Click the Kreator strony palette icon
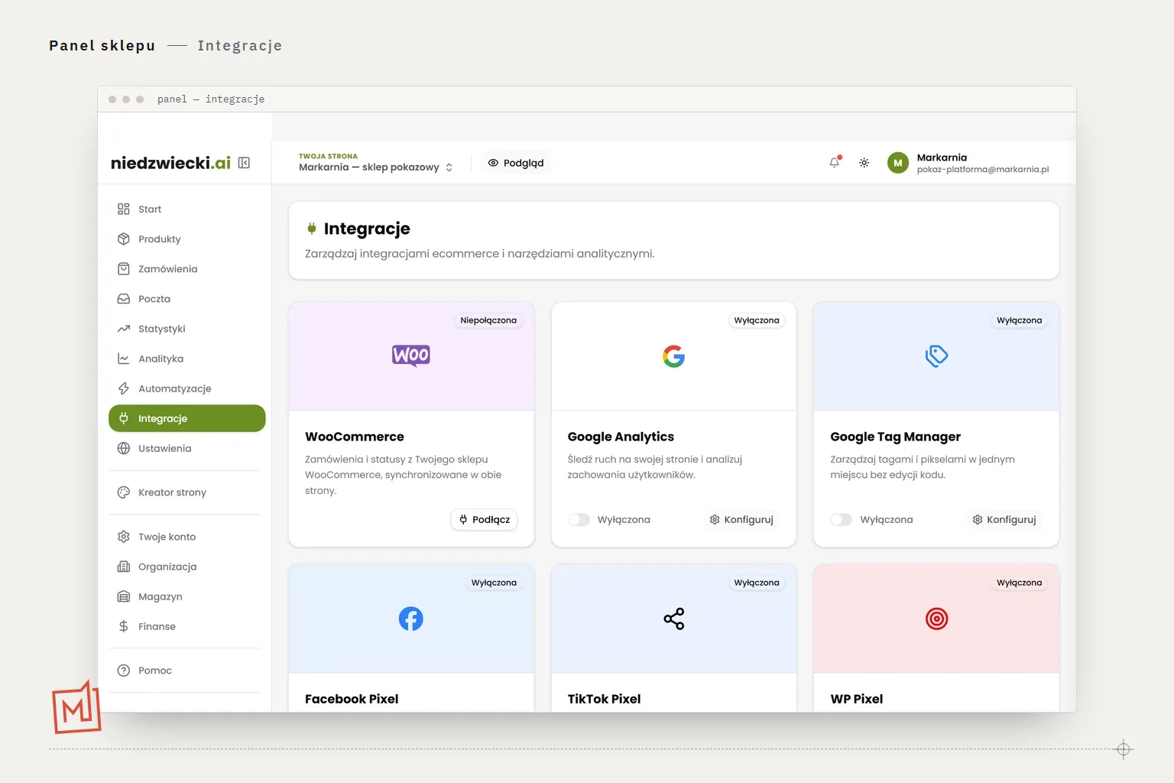The image size is (1174, 783). click(x=124, y=492)
